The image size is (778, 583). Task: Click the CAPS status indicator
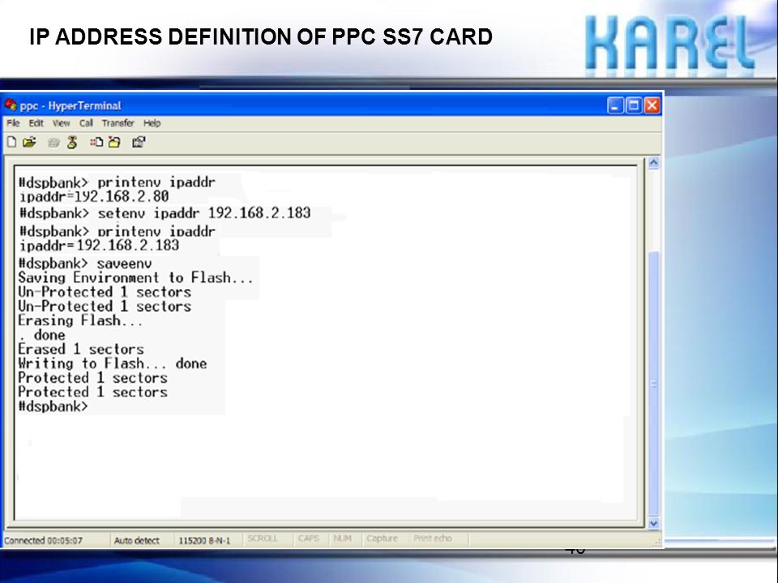point(309,538)
